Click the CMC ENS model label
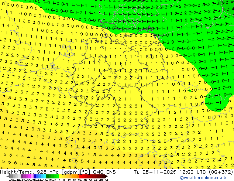234x181 pixels. 104,172
